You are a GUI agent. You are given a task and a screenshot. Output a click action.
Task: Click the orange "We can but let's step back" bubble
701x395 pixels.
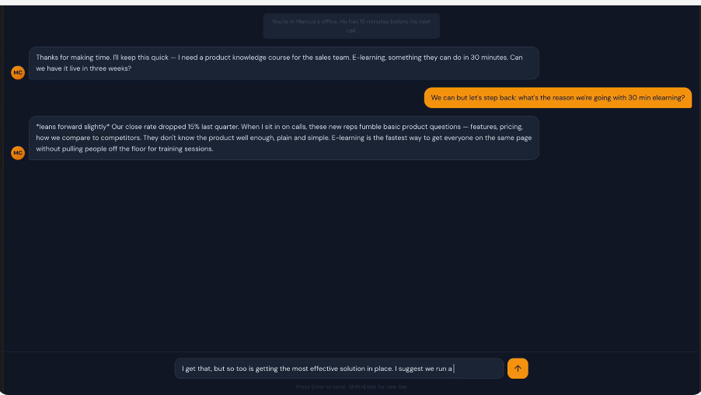pos(557,98)
